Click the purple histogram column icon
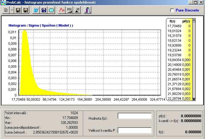The height and width of the screenshot is (139, 205). (87, 10)
